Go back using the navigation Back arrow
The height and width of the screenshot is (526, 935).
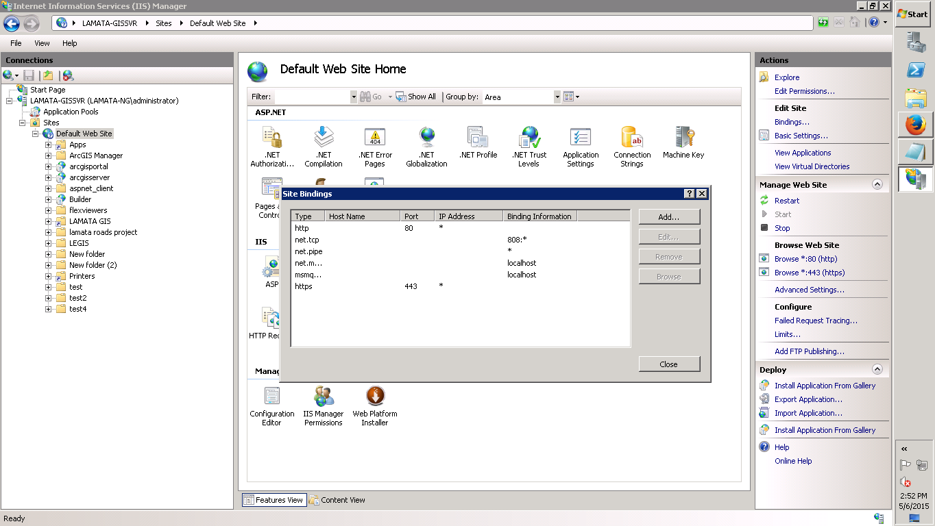tap(12, 23)
